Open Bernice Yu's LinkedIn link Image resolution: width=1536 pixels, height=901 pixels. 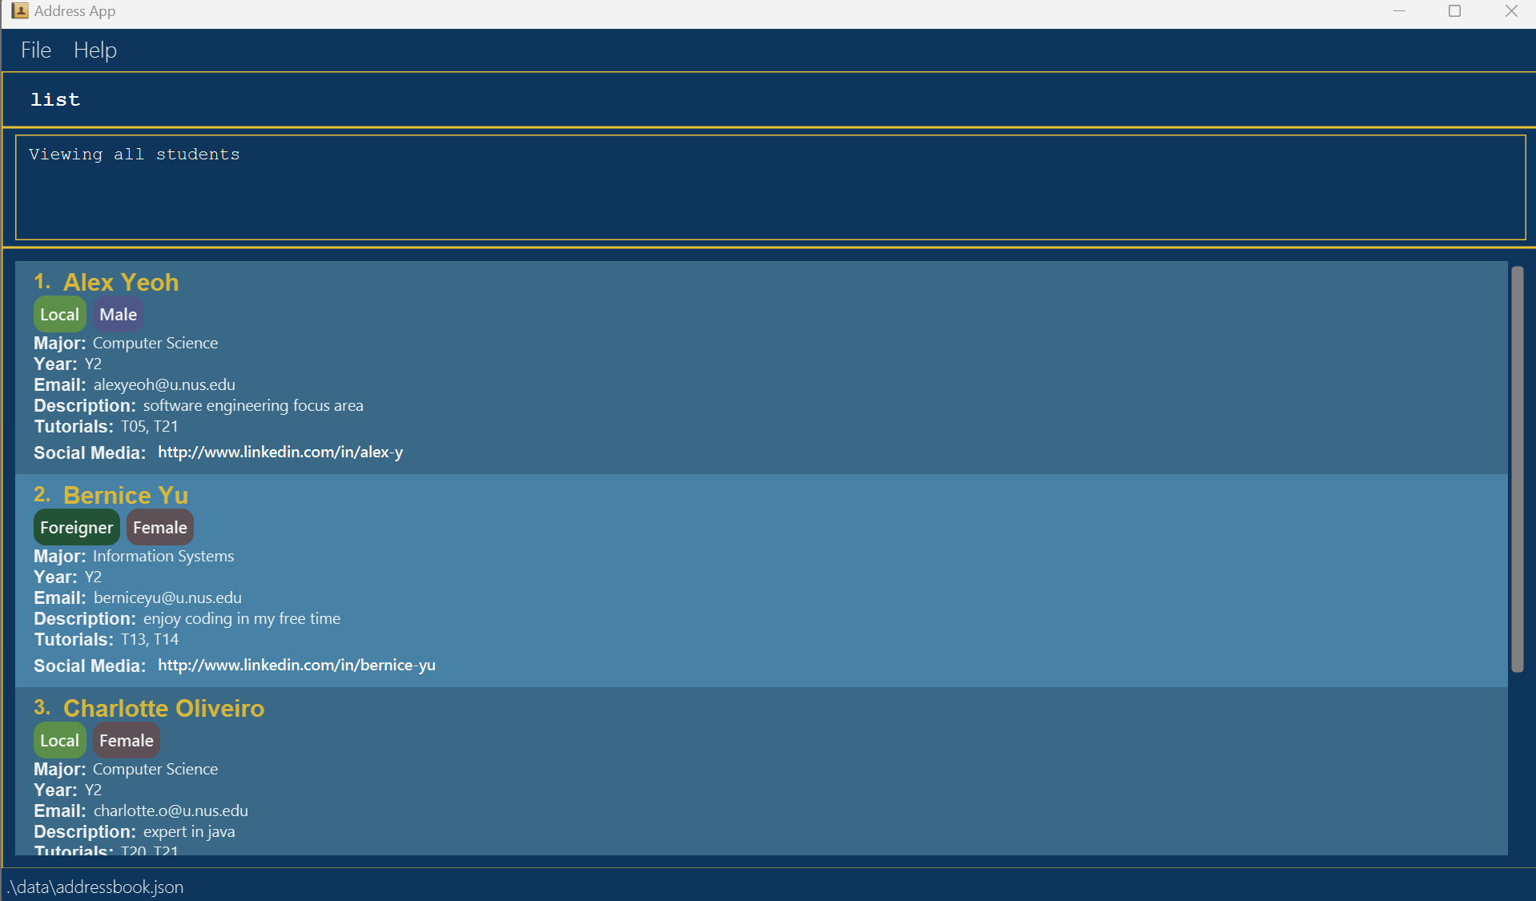[x=296, y=665]
